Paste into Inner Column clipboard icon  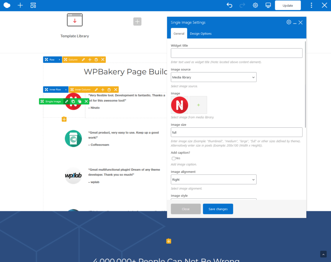click(x=109, y=90)
